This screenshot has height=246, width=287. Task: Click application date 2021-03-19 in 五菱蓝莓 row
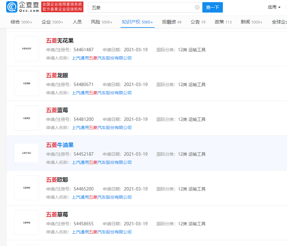click(x=135, y=119)
